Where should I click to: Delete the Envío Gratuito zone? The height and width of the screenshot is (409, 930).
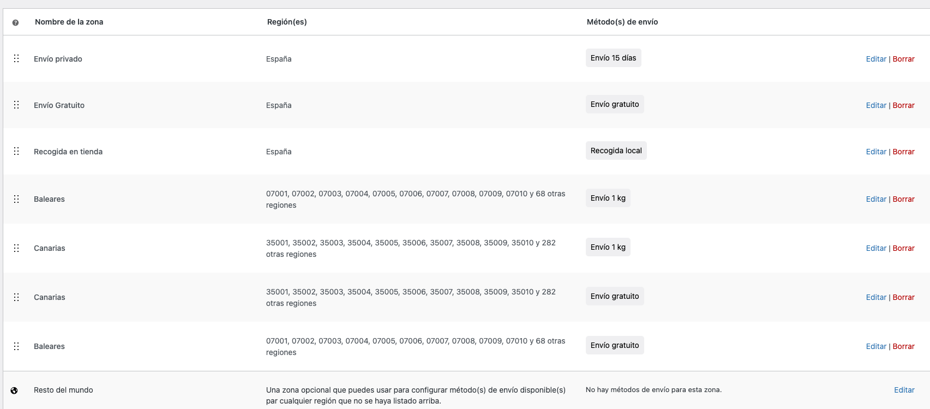point(903,105)
